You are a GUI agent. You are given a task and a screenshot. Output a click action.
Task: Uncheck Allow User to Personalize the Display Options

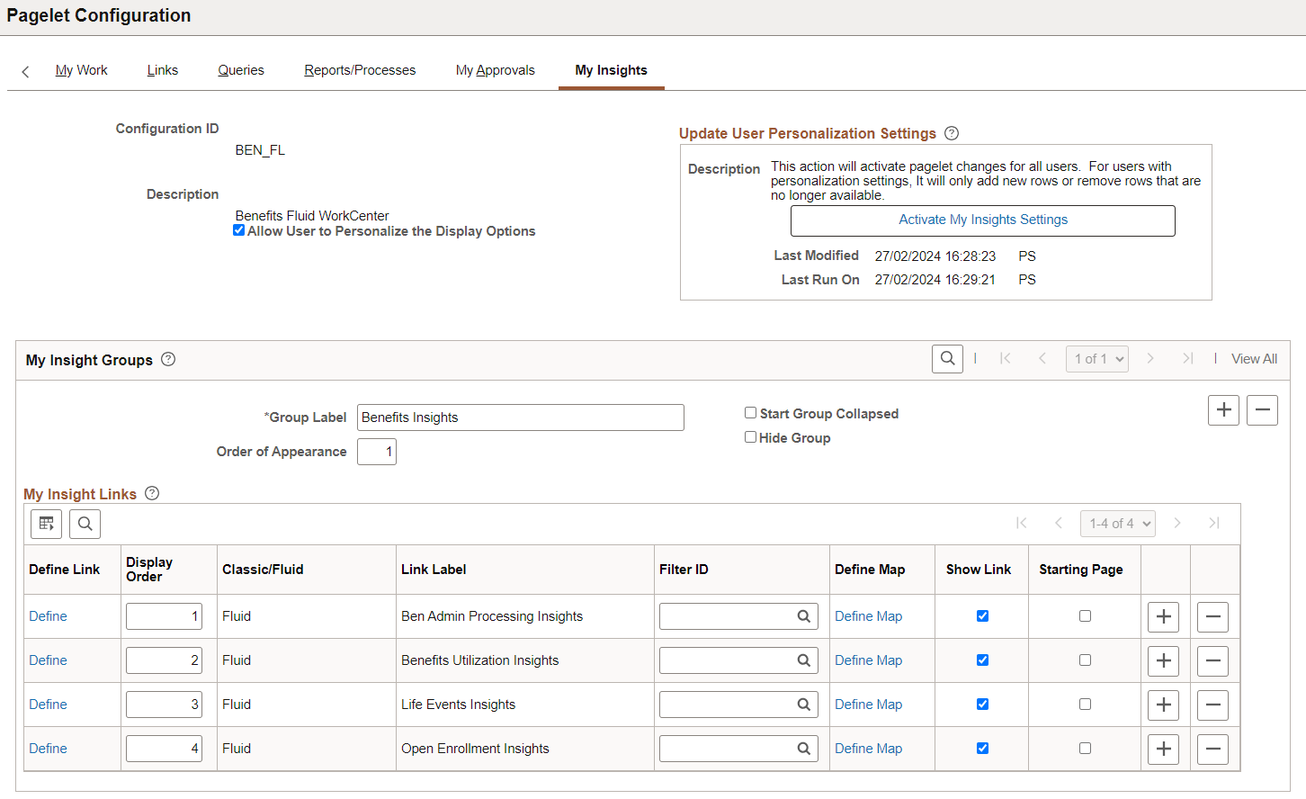tap(238, 230)
